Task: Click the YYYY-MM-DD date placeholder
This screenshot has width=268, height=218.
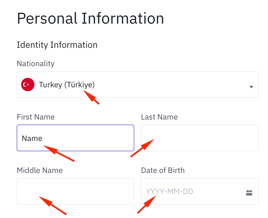Action: tap(170, 192)
